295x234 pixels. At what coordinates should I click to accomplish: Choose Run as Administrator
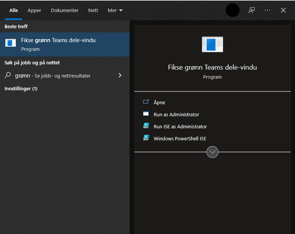(x=176, y=115)
